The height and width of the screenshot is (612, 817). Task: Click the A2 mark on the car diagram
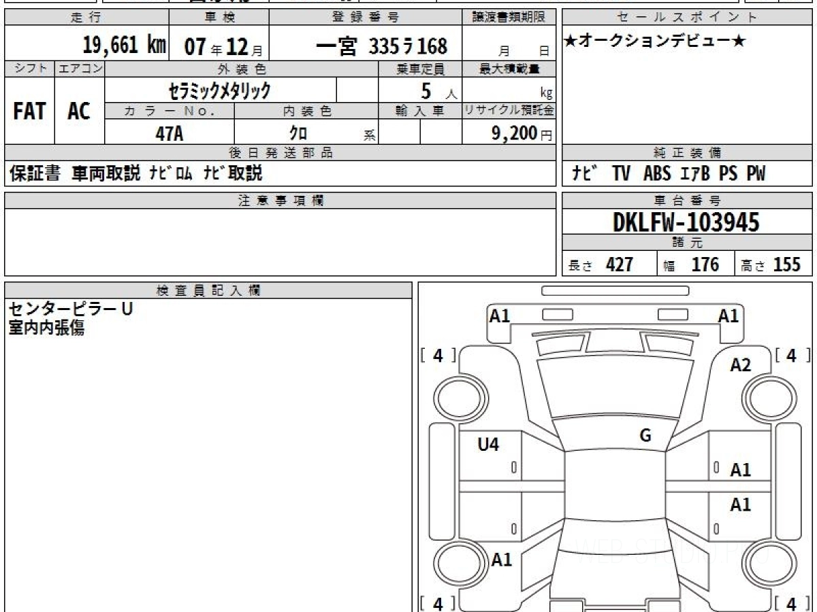pos(741,365)
